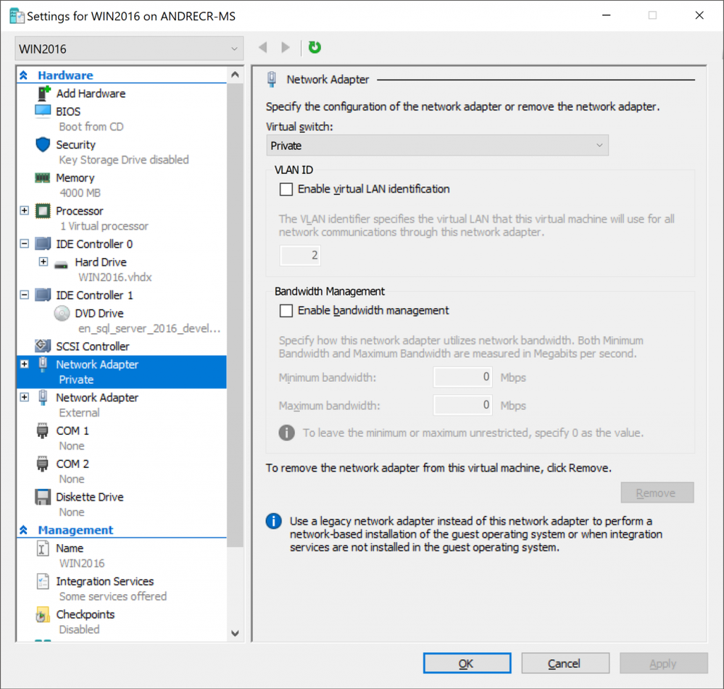Image resolution: width=724 pixels, height=689 pixels.
Task: Click the OK button
Action: [x=467, y=663]
